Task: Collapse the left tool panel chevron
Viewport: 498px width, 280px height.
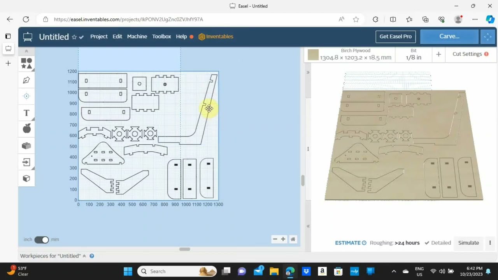Action: (x=26, y=51)
